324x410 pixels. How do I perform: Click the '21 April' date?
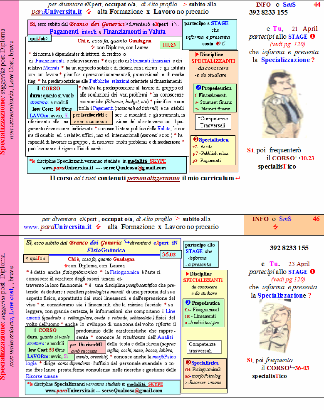point(305,28)
